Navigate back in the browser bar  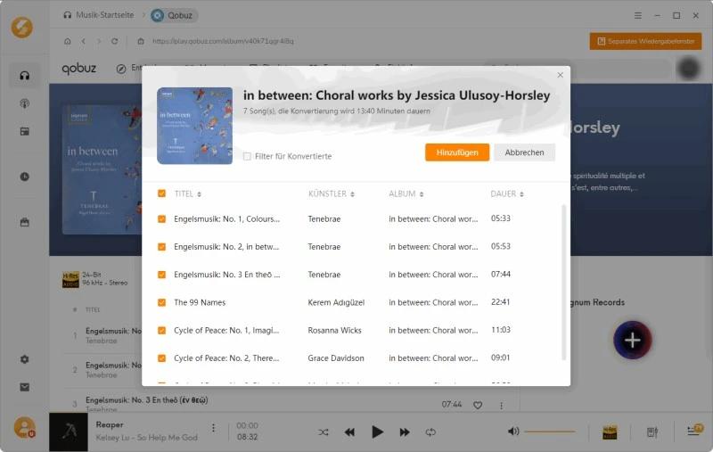(83, 41)
